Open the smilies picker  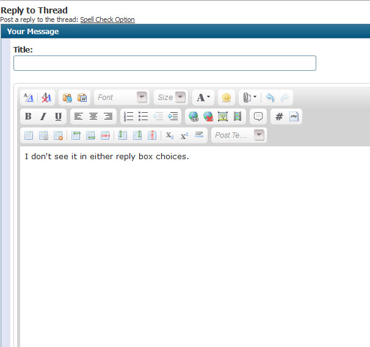point(227,98)
